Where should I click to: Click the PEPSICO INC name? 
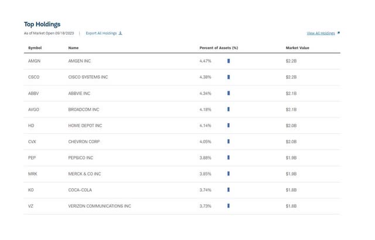click(81, 158)
